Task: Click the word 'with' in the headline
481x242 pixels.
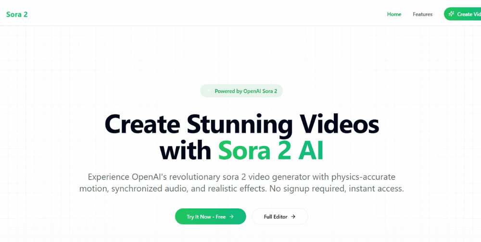Action: (x=185, y=151)
